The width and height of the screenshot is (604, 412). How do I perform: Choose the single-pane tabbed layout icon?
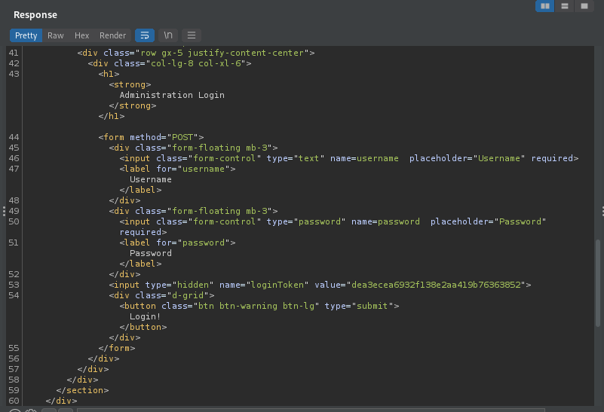click(584, 6)
